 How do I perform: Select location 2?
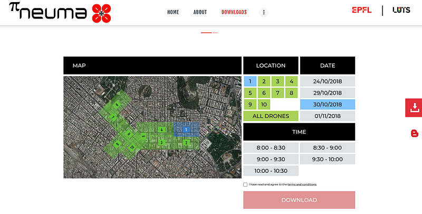pyautogui.click(x=264, y=81)
